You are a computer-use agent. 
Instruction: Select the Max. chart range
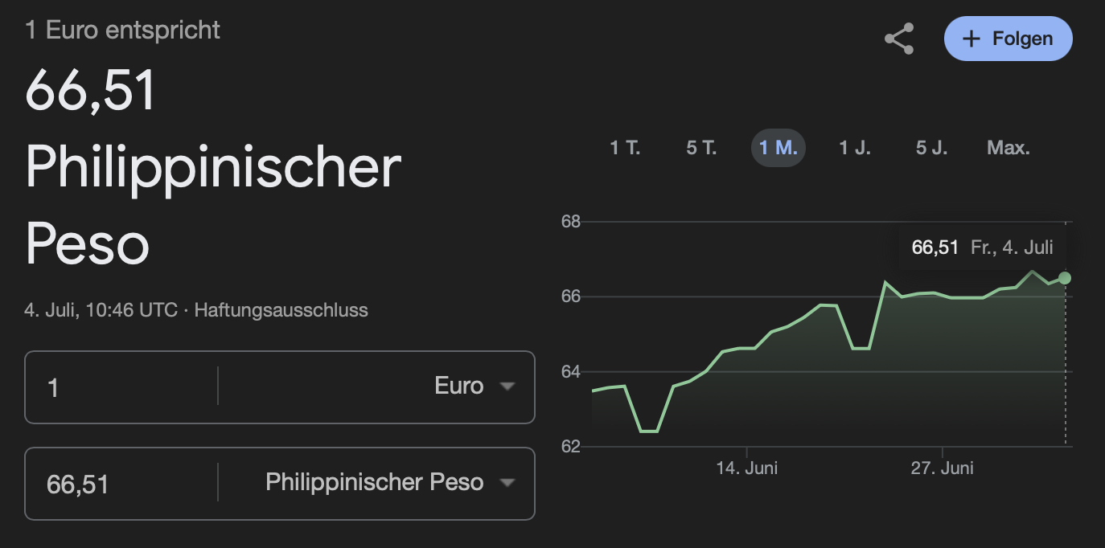pos(1008,148)
